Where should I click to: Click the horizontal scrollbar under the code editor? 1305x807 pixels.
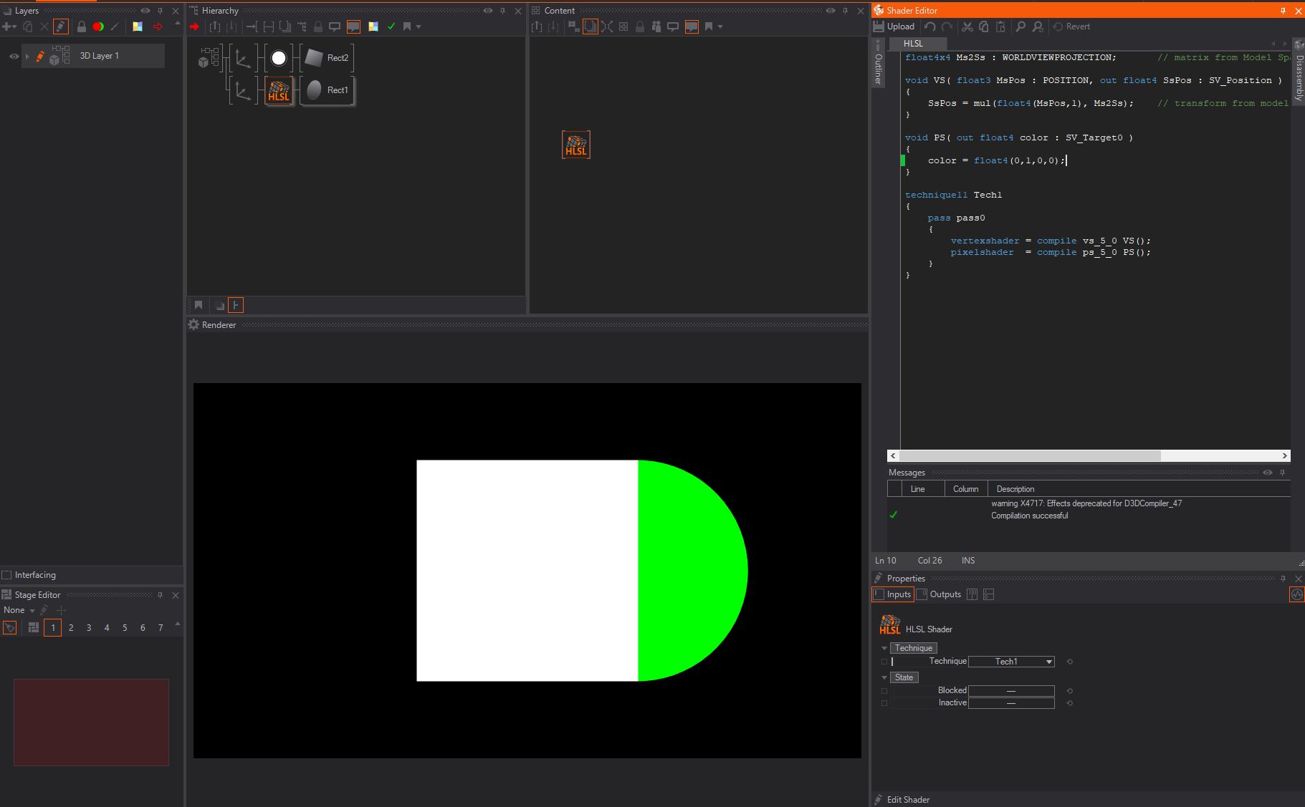(x=1029, y=455)
